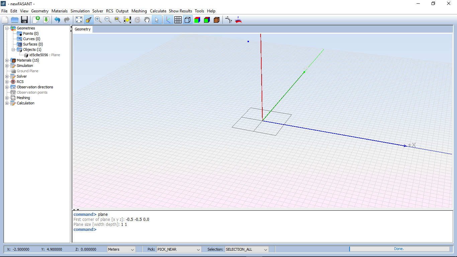Image resolution: width=457 pixels, height=257 pixels.
Task: Activate the Pan hand tool
Action: [x=147, y=20]
